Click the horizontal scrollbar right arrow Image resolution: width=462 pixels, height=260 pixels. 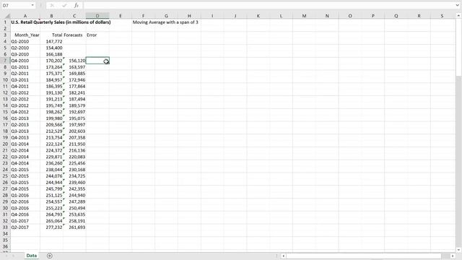click(453, 256)
